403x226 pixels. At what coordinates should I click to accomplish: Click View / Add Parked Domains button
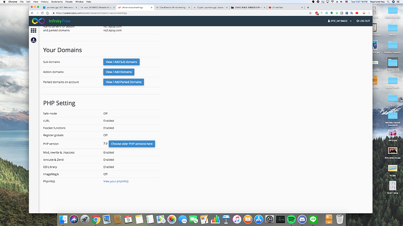coord(124,82)
